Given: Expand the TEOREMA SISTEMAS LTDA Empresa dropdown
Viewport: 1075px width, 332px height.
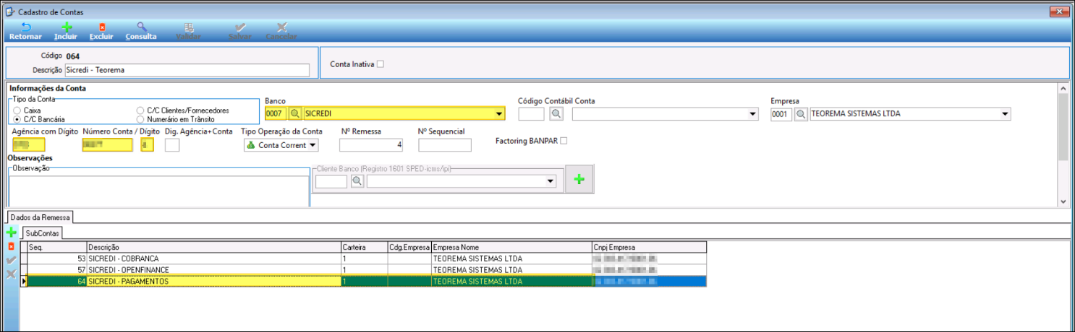Looking at the screenshot, I should point(1005,114).
